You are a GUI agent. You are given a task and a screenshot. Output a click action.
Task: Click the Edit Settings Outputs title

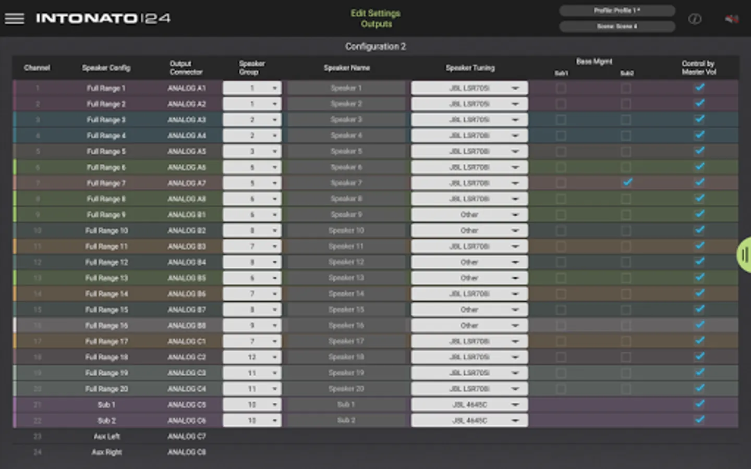(x=375, y=18)
